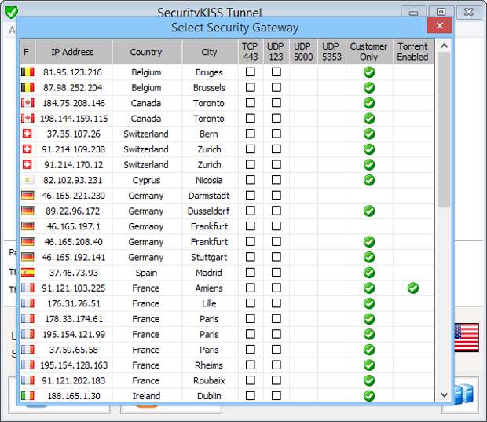The height and width of the screenshot is (422, 487).
Task: Click the Cyprus country cell
Action: pyautogui.click(x=146, y=180)
